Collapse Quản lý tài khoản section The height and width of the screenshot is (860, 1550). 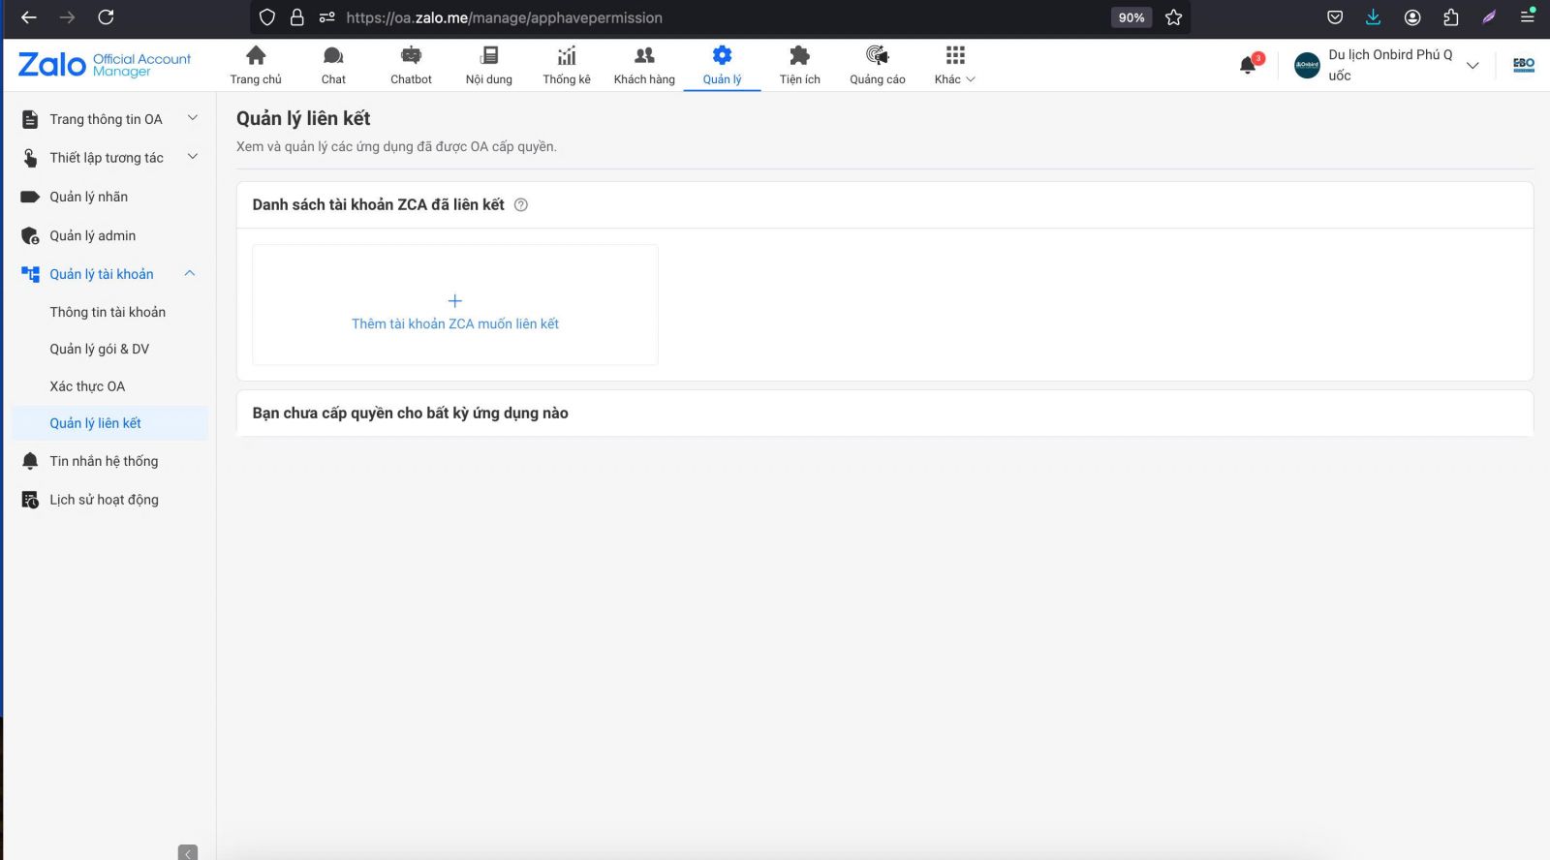pos(190,274)
